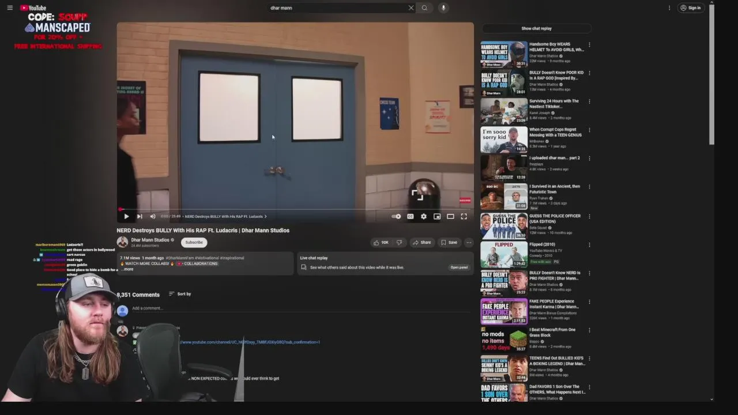
Task: Switch to theater mode
Action: pyautogui.click(x=450, y=216)
